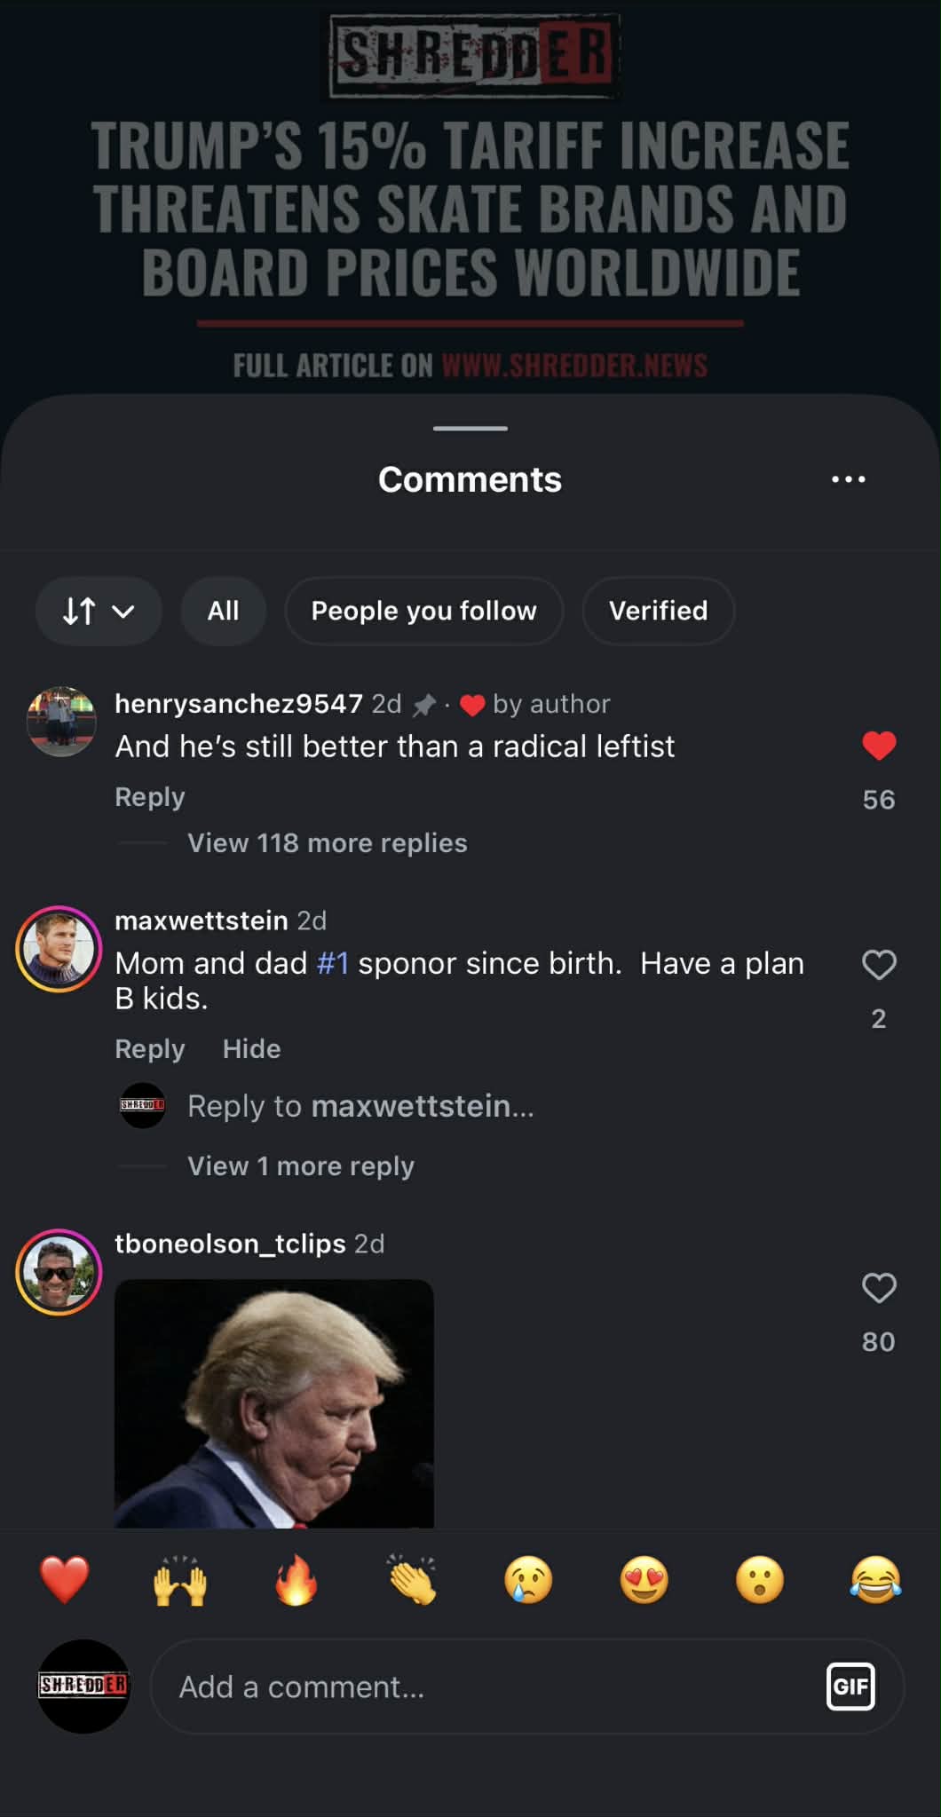Open the three-dots comments options menu

pyautogui.click(x=848, y=479)
